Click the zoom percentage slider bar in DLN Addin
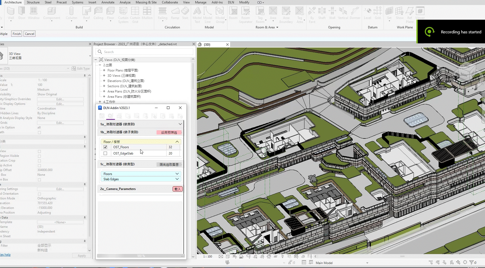485x268 pixels. [x=141, y=256]
